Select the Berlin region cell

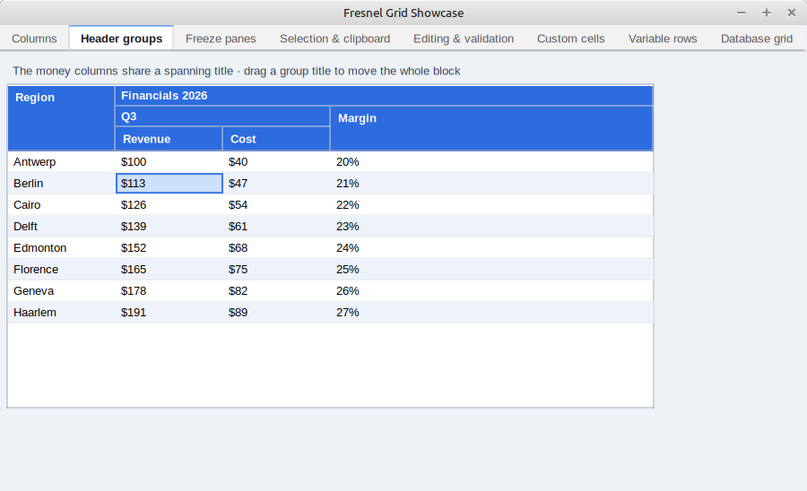pos(61,184)
